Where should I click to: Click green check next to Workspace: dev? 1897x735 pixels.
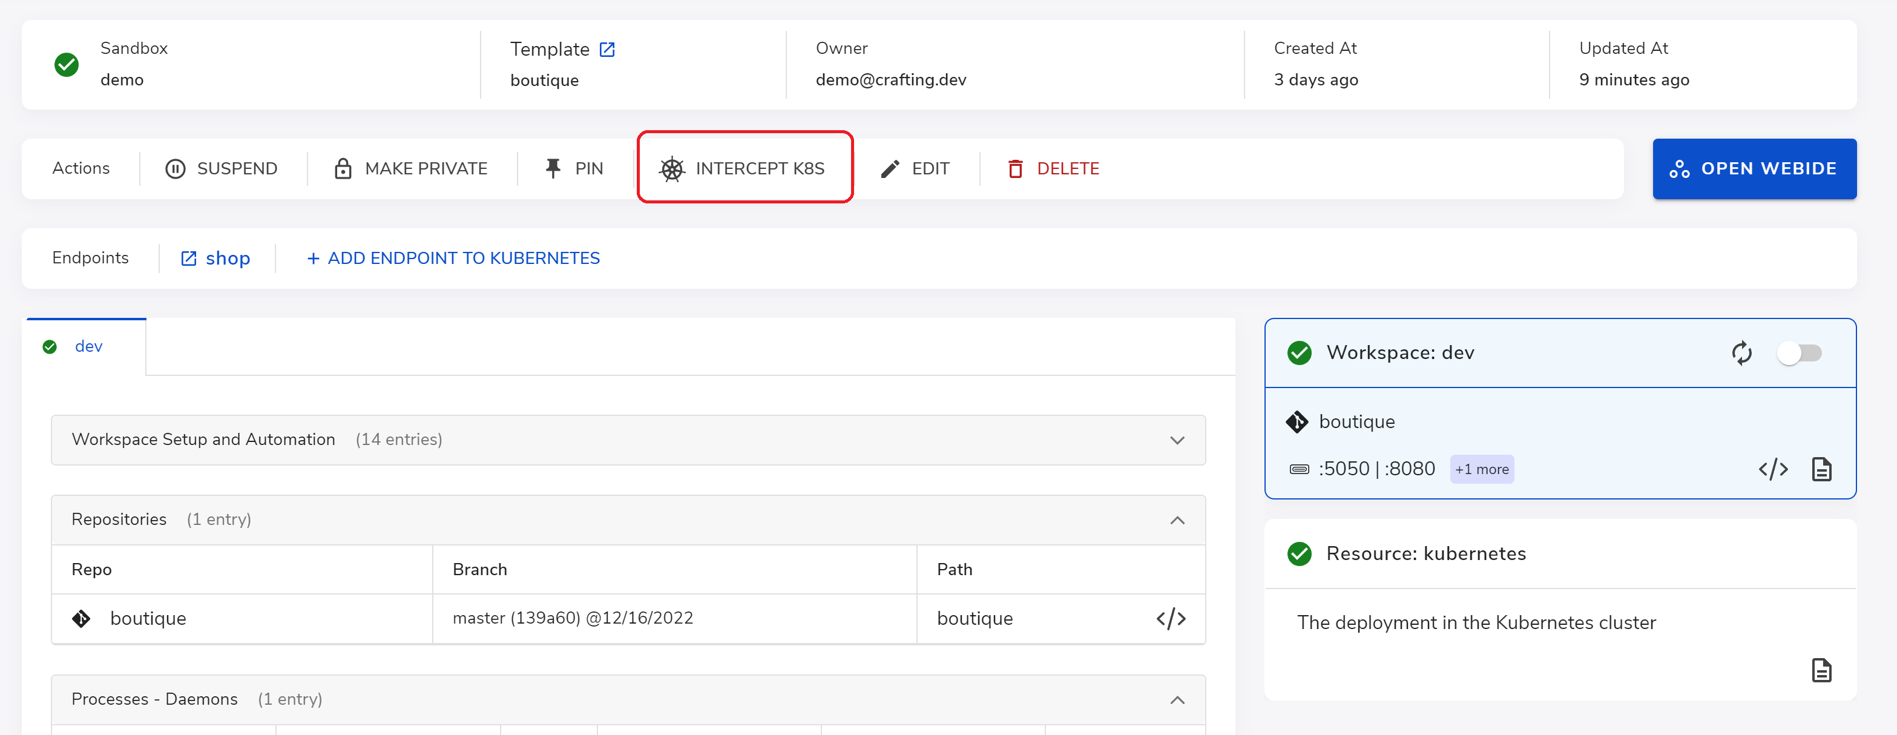pyautogui.click(x=1299, y=353)
